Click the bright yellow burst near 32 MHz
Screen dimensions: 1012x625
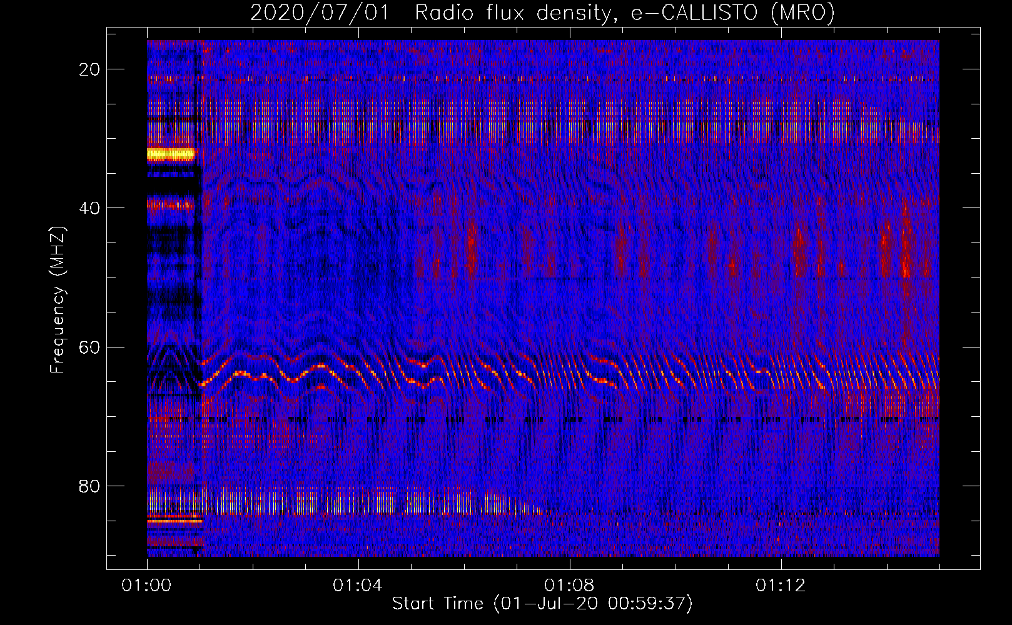(171, 154)
